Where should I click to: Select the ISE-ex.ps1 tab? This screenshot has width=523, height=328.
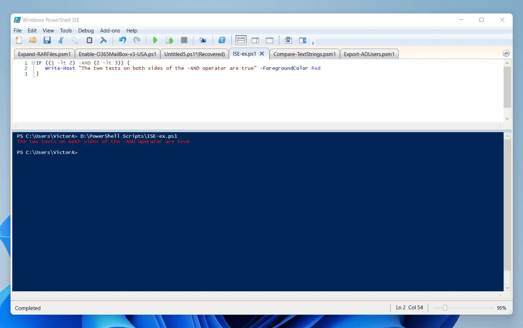tap(244, 54)
